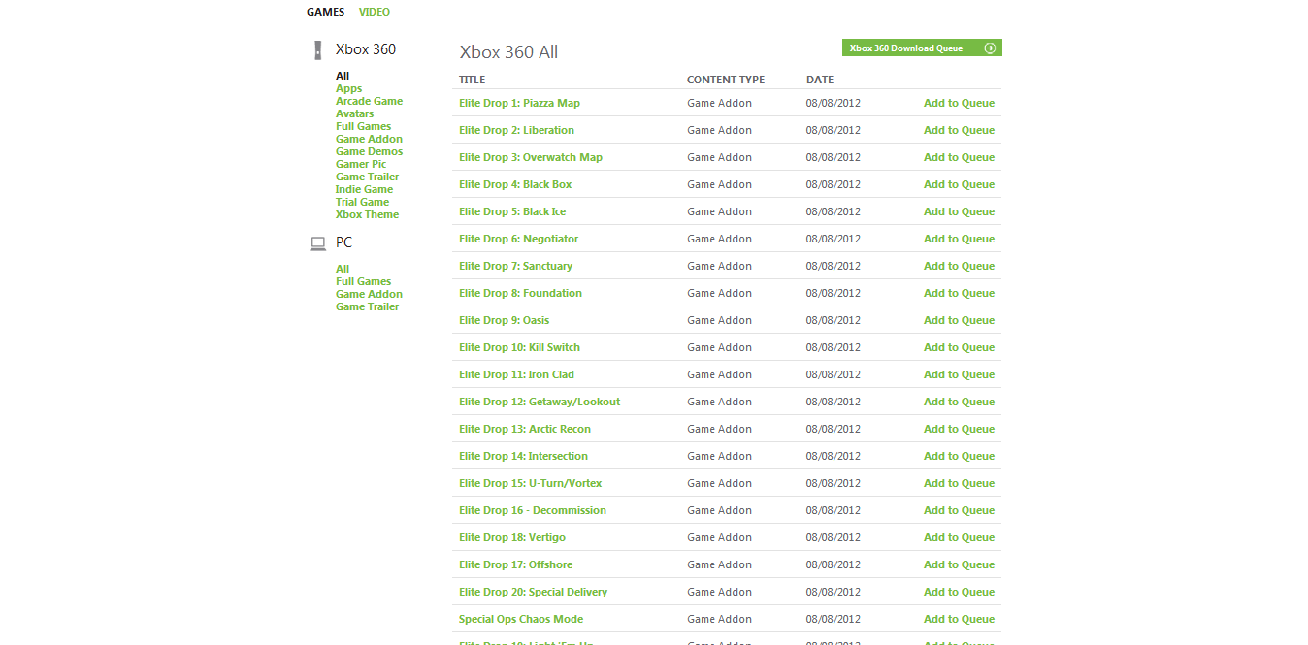The width and height of the screenshot is (1308, 645).
Task: Switch to the VIDEO tab
Action: pos(375,13)
